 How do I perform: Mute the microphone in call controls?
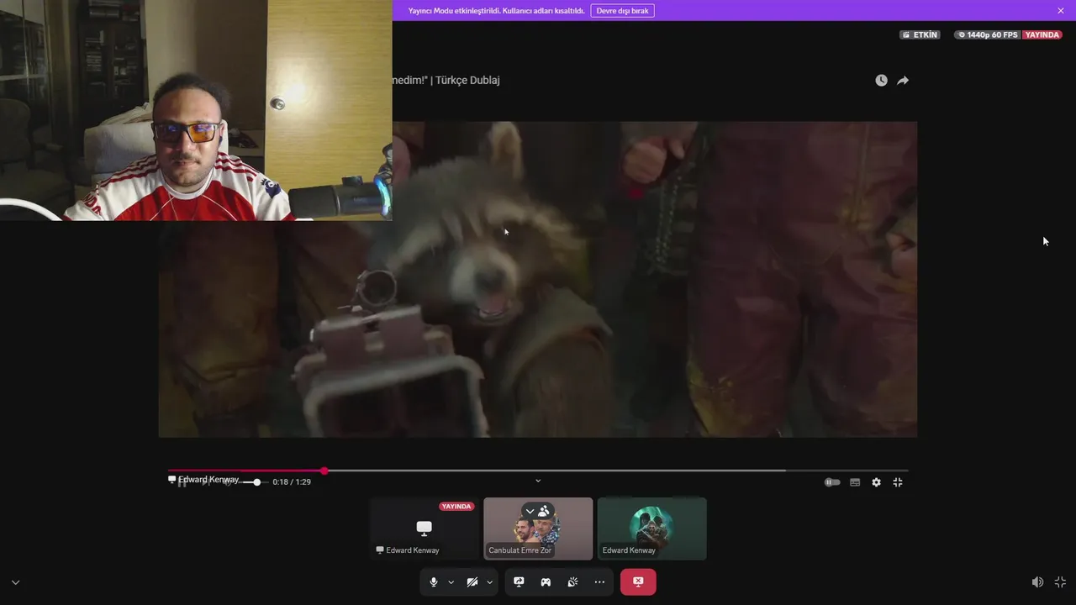coord(434,582)
